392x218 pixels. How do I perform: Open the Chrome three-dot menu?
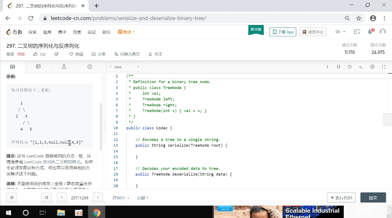pyautogui.click(x=384, y=18)
